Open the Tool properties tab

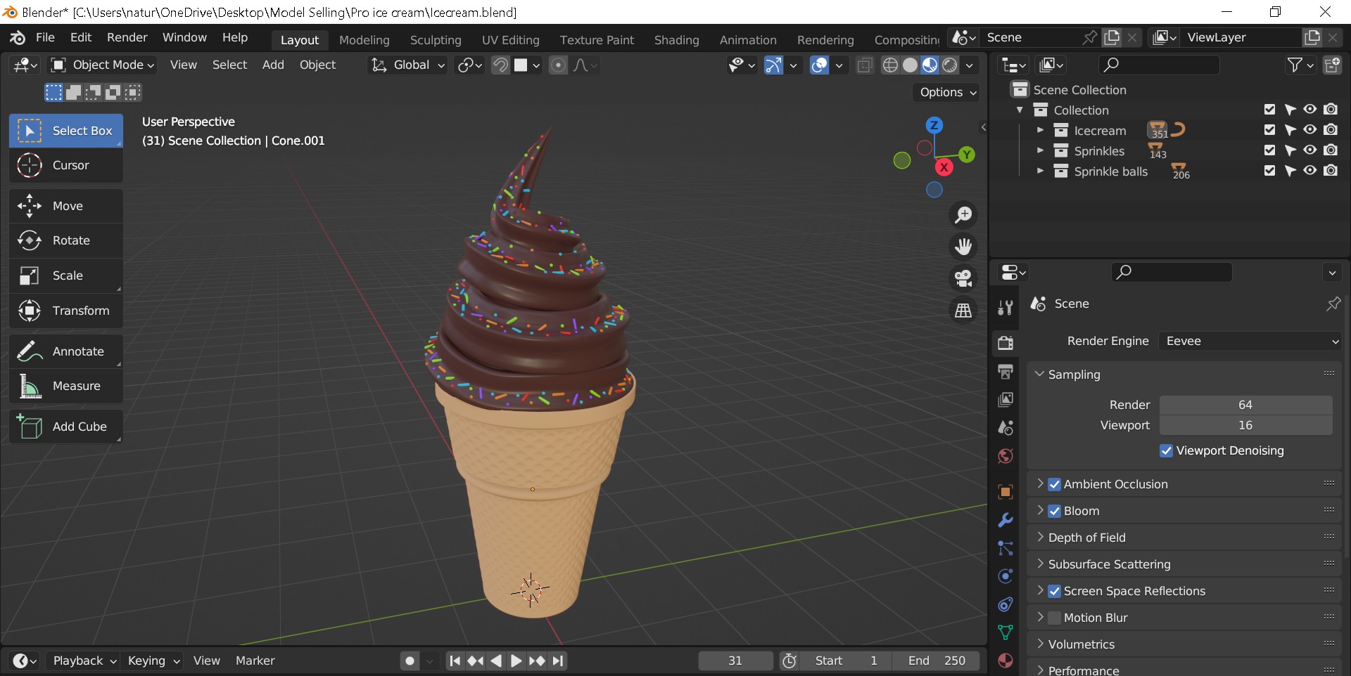1006,308
